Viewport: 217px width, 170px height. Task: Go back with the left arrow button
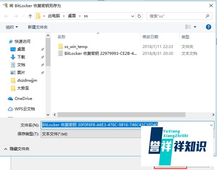6,16
